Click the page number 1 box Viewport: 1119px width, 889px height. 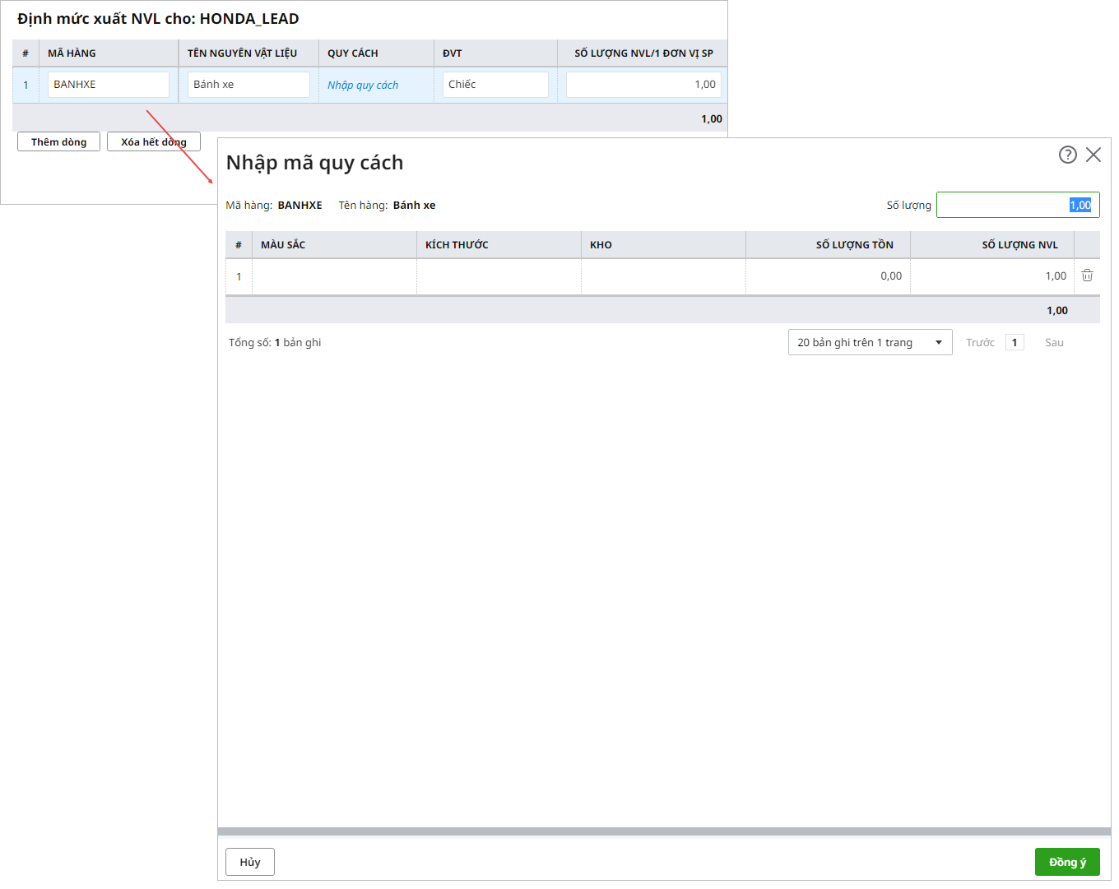[1015, 342]
